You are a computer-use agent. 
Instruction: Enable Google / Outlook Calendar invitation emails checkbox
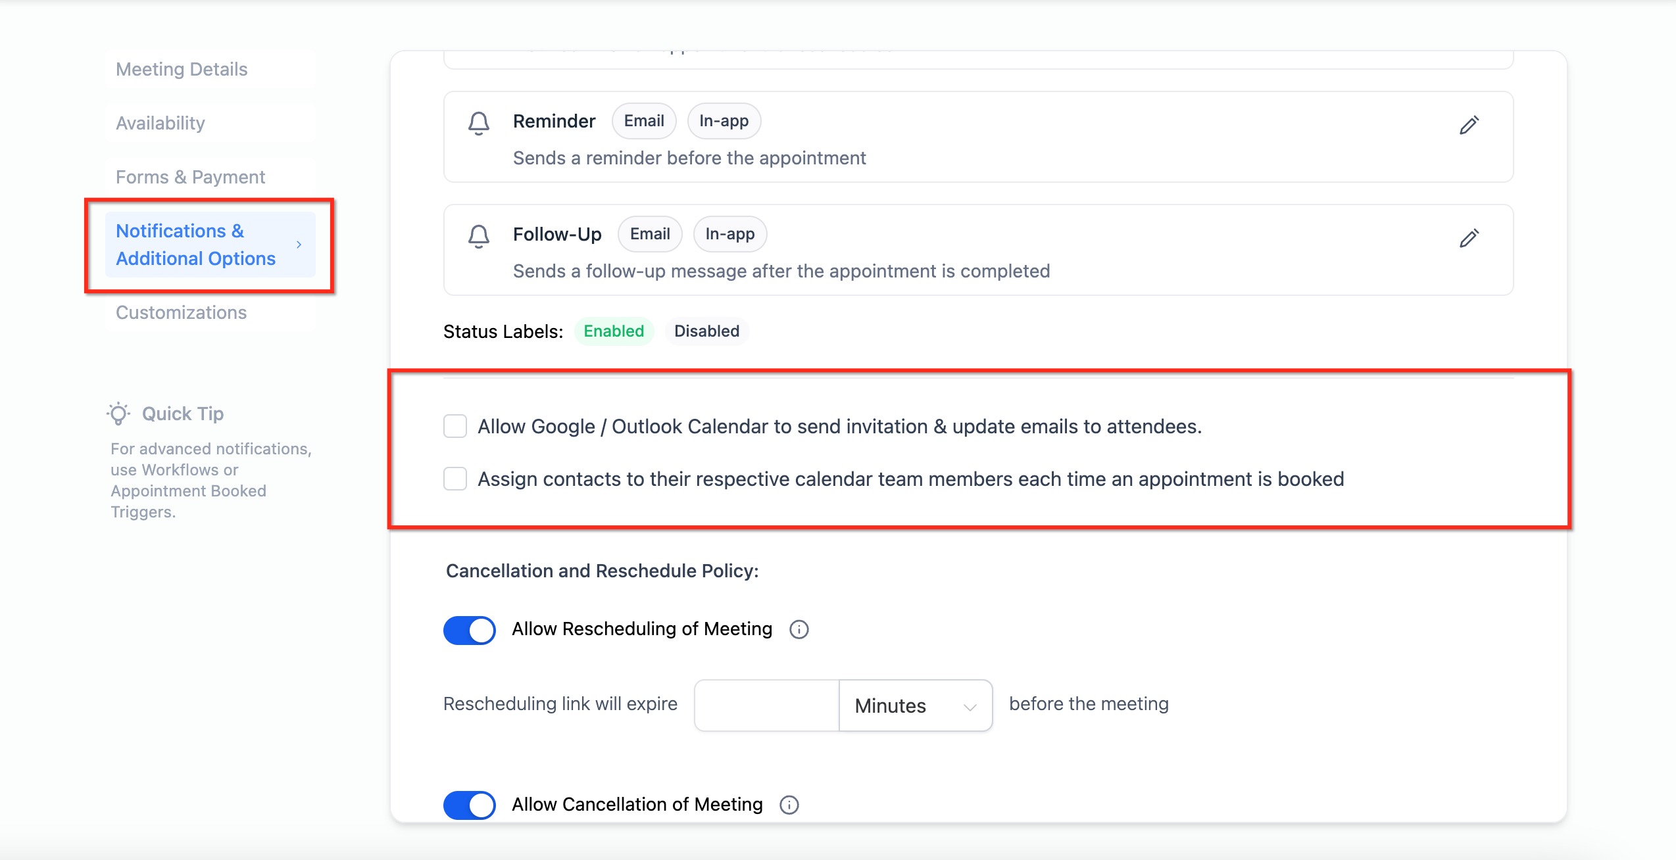pos(455,426)
